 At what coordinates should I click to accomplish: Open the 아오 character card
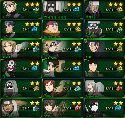tap(21, 29)
